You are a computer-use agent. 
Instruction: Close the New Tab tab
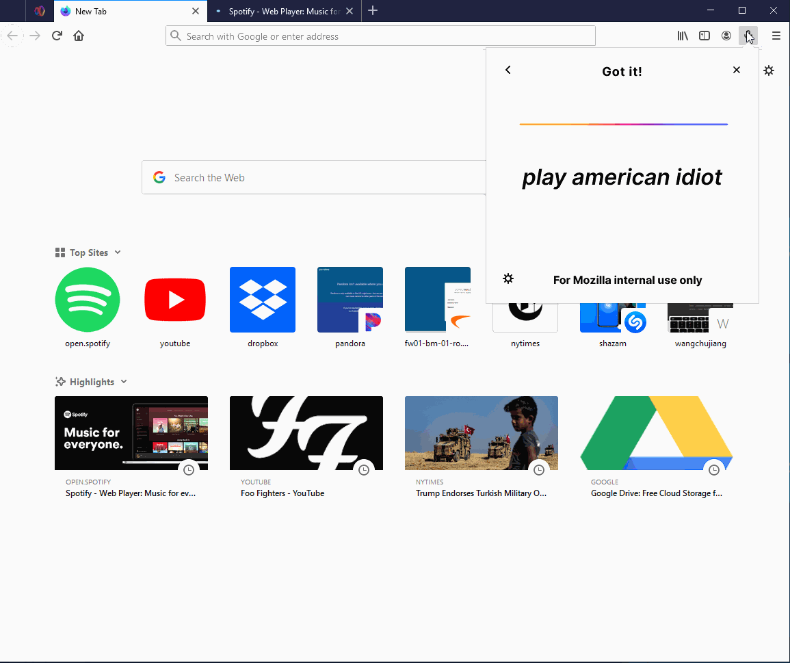click(x=196, y=11)
